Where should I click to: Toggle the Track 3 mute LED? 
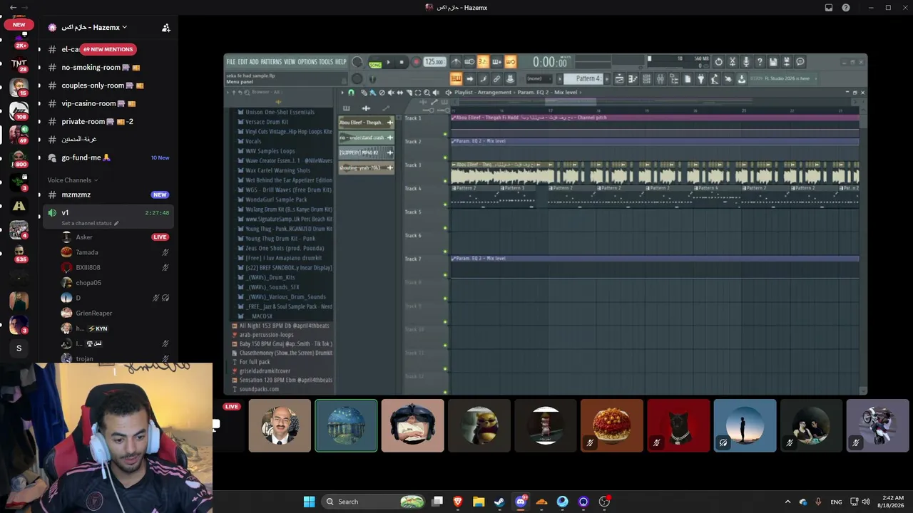[x=446, y=182]
